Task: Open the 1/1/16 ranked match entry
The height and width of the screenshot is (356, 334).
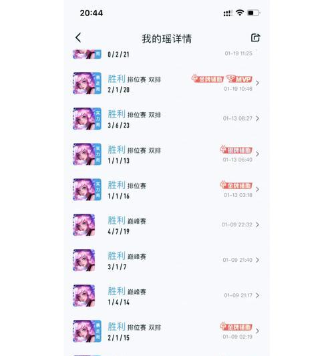Action: tap(166, 189)
